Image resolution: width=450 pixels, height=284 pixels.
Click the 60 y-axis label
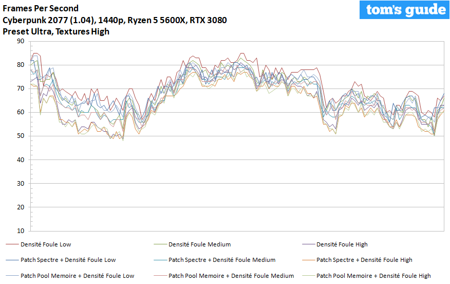[21, 112]
